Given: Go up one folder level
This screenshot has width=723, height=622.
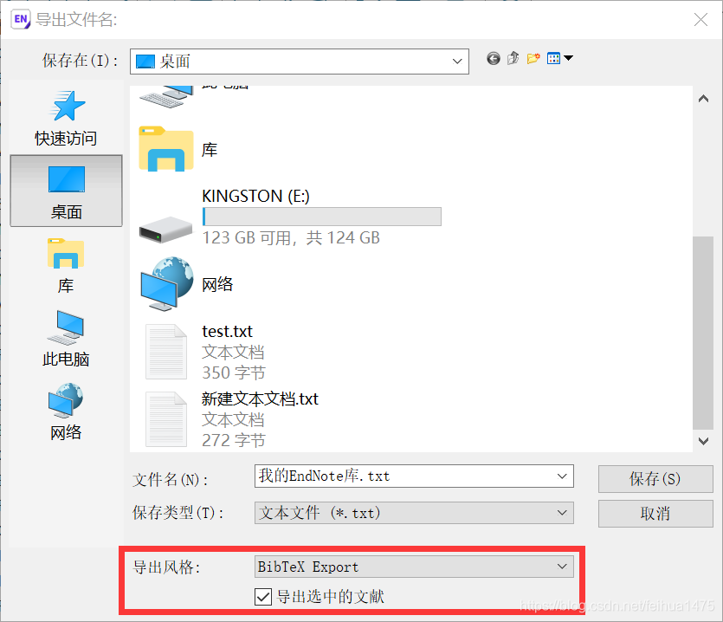Looking at the screenshot, I should 513,59.
